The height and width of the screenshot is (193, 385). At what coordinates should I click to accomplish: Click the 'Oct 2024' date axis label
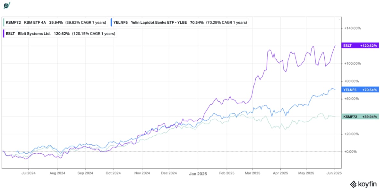tap(113, 173)
